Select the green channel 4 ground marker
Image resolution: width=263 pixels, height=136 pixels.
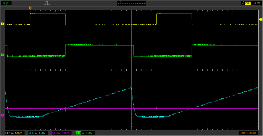pos(3,55)
